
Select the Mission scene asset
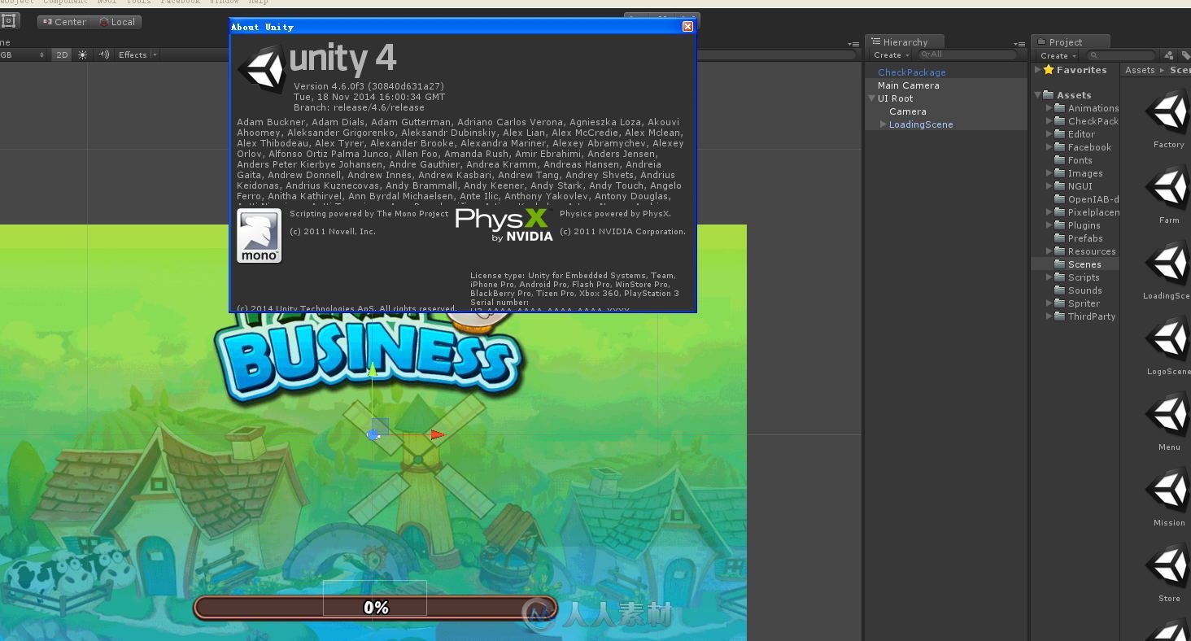click(1168, 498)
